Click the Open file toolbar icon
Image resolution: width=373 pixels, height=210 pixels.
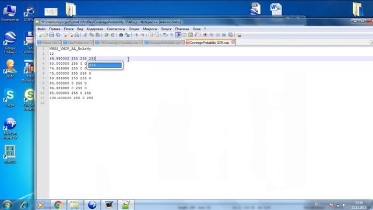click(x=45, y=35)
